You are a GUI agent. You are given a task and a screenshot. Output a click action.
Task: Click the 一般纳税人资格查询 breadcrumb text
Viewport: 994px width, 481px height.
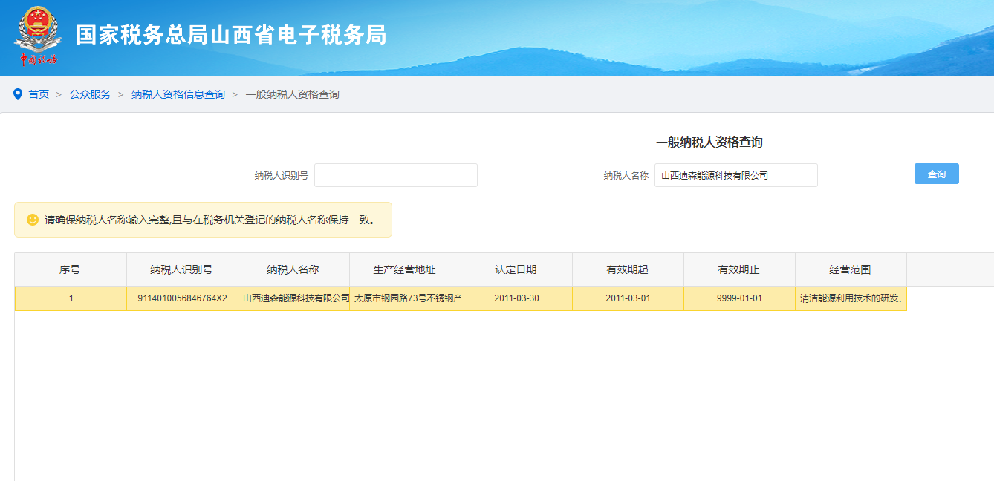(293, 94)
